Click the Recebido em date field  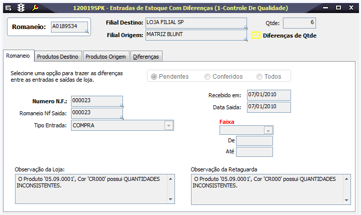[x=268, y=95]
